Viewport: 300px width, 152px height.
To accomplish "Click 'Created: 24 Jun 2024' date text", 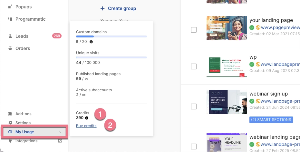I will 275,107.
